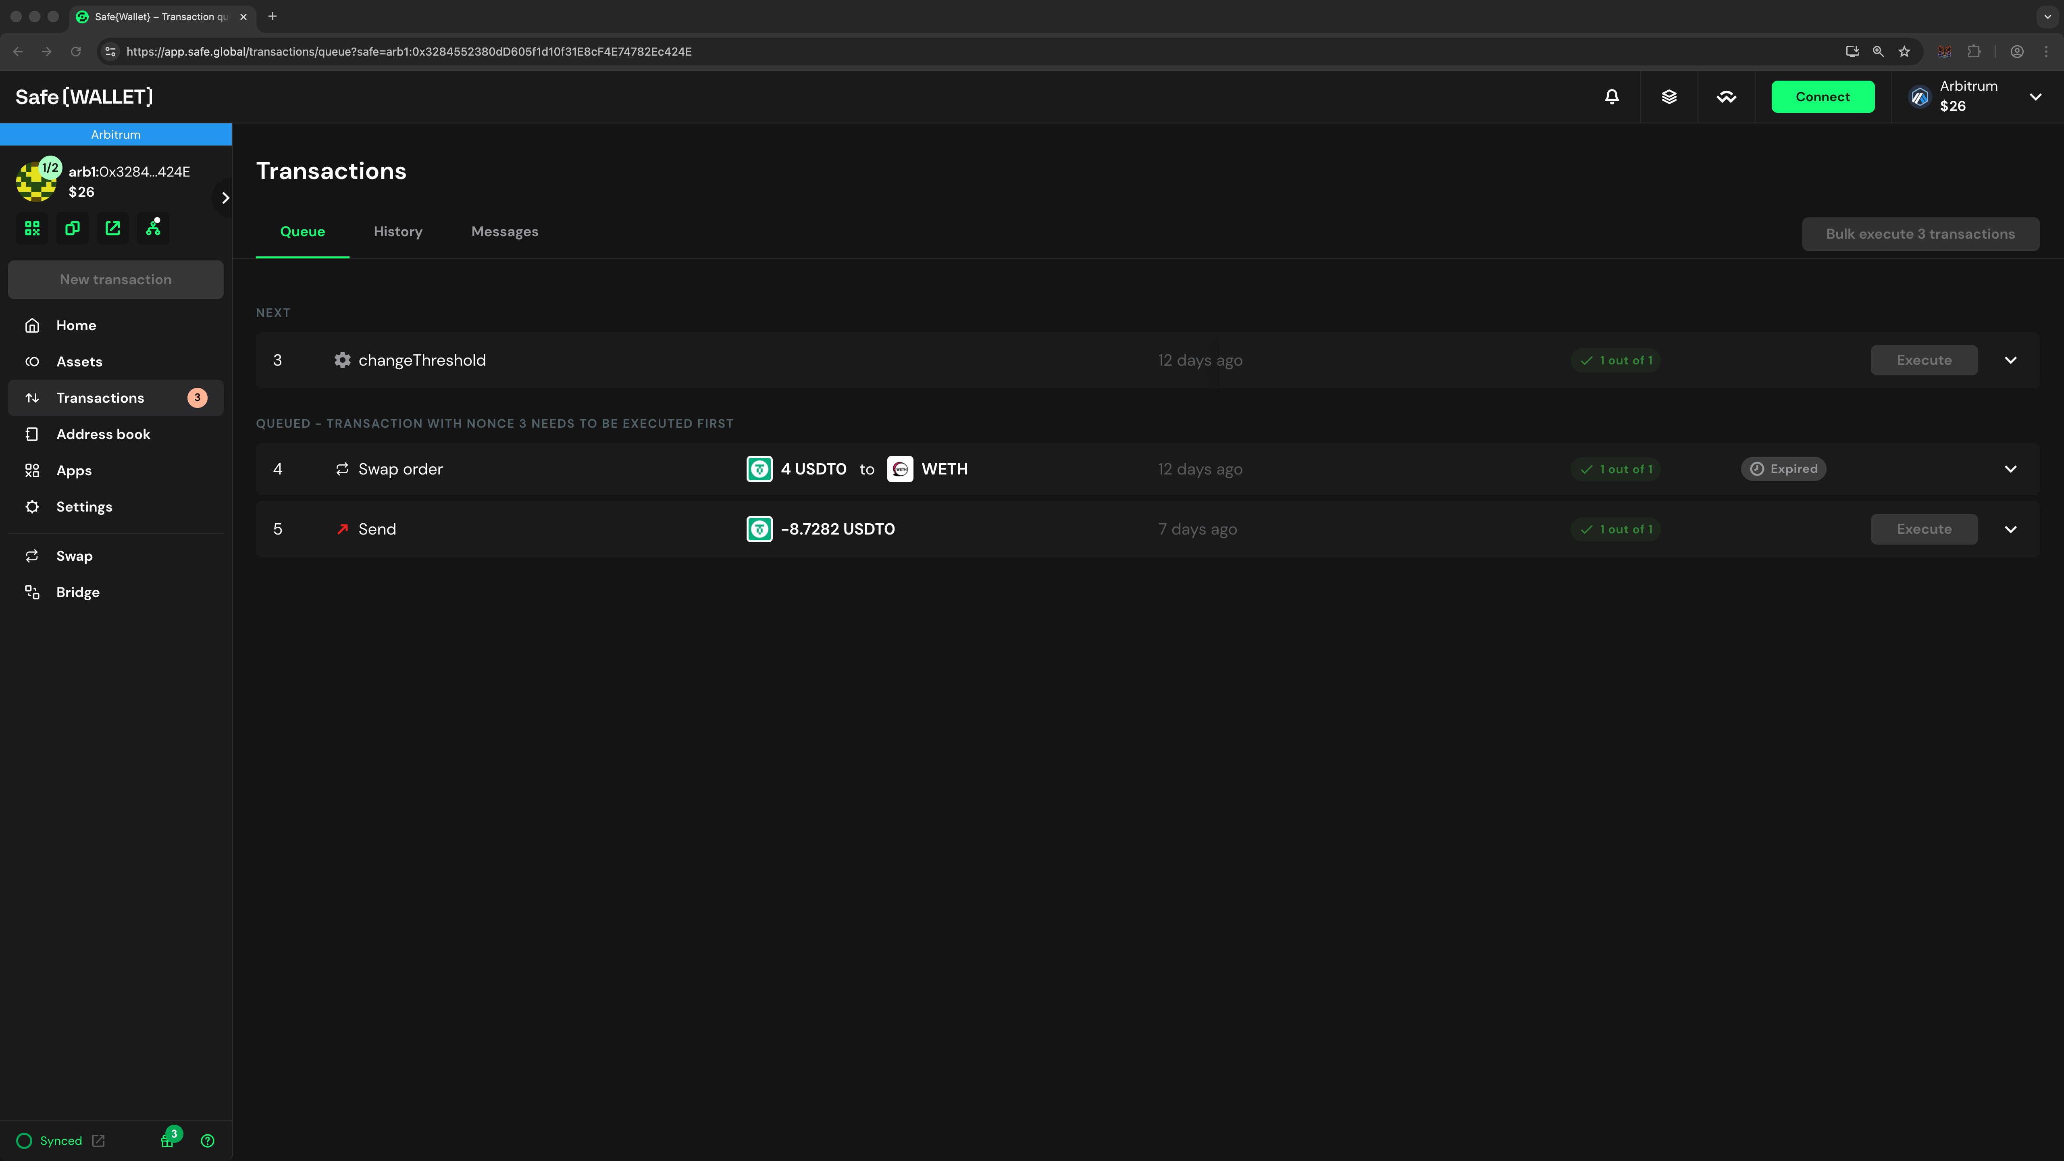Open the help question-mark icon
The image size is (2064, 1161).
pos(207,1140)
